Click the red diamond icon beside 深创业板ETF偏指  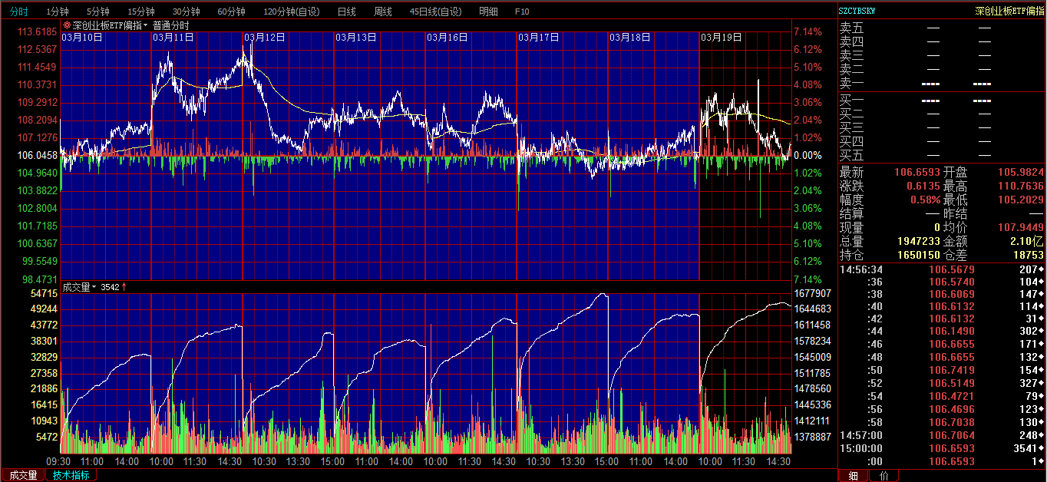point(67,25)
